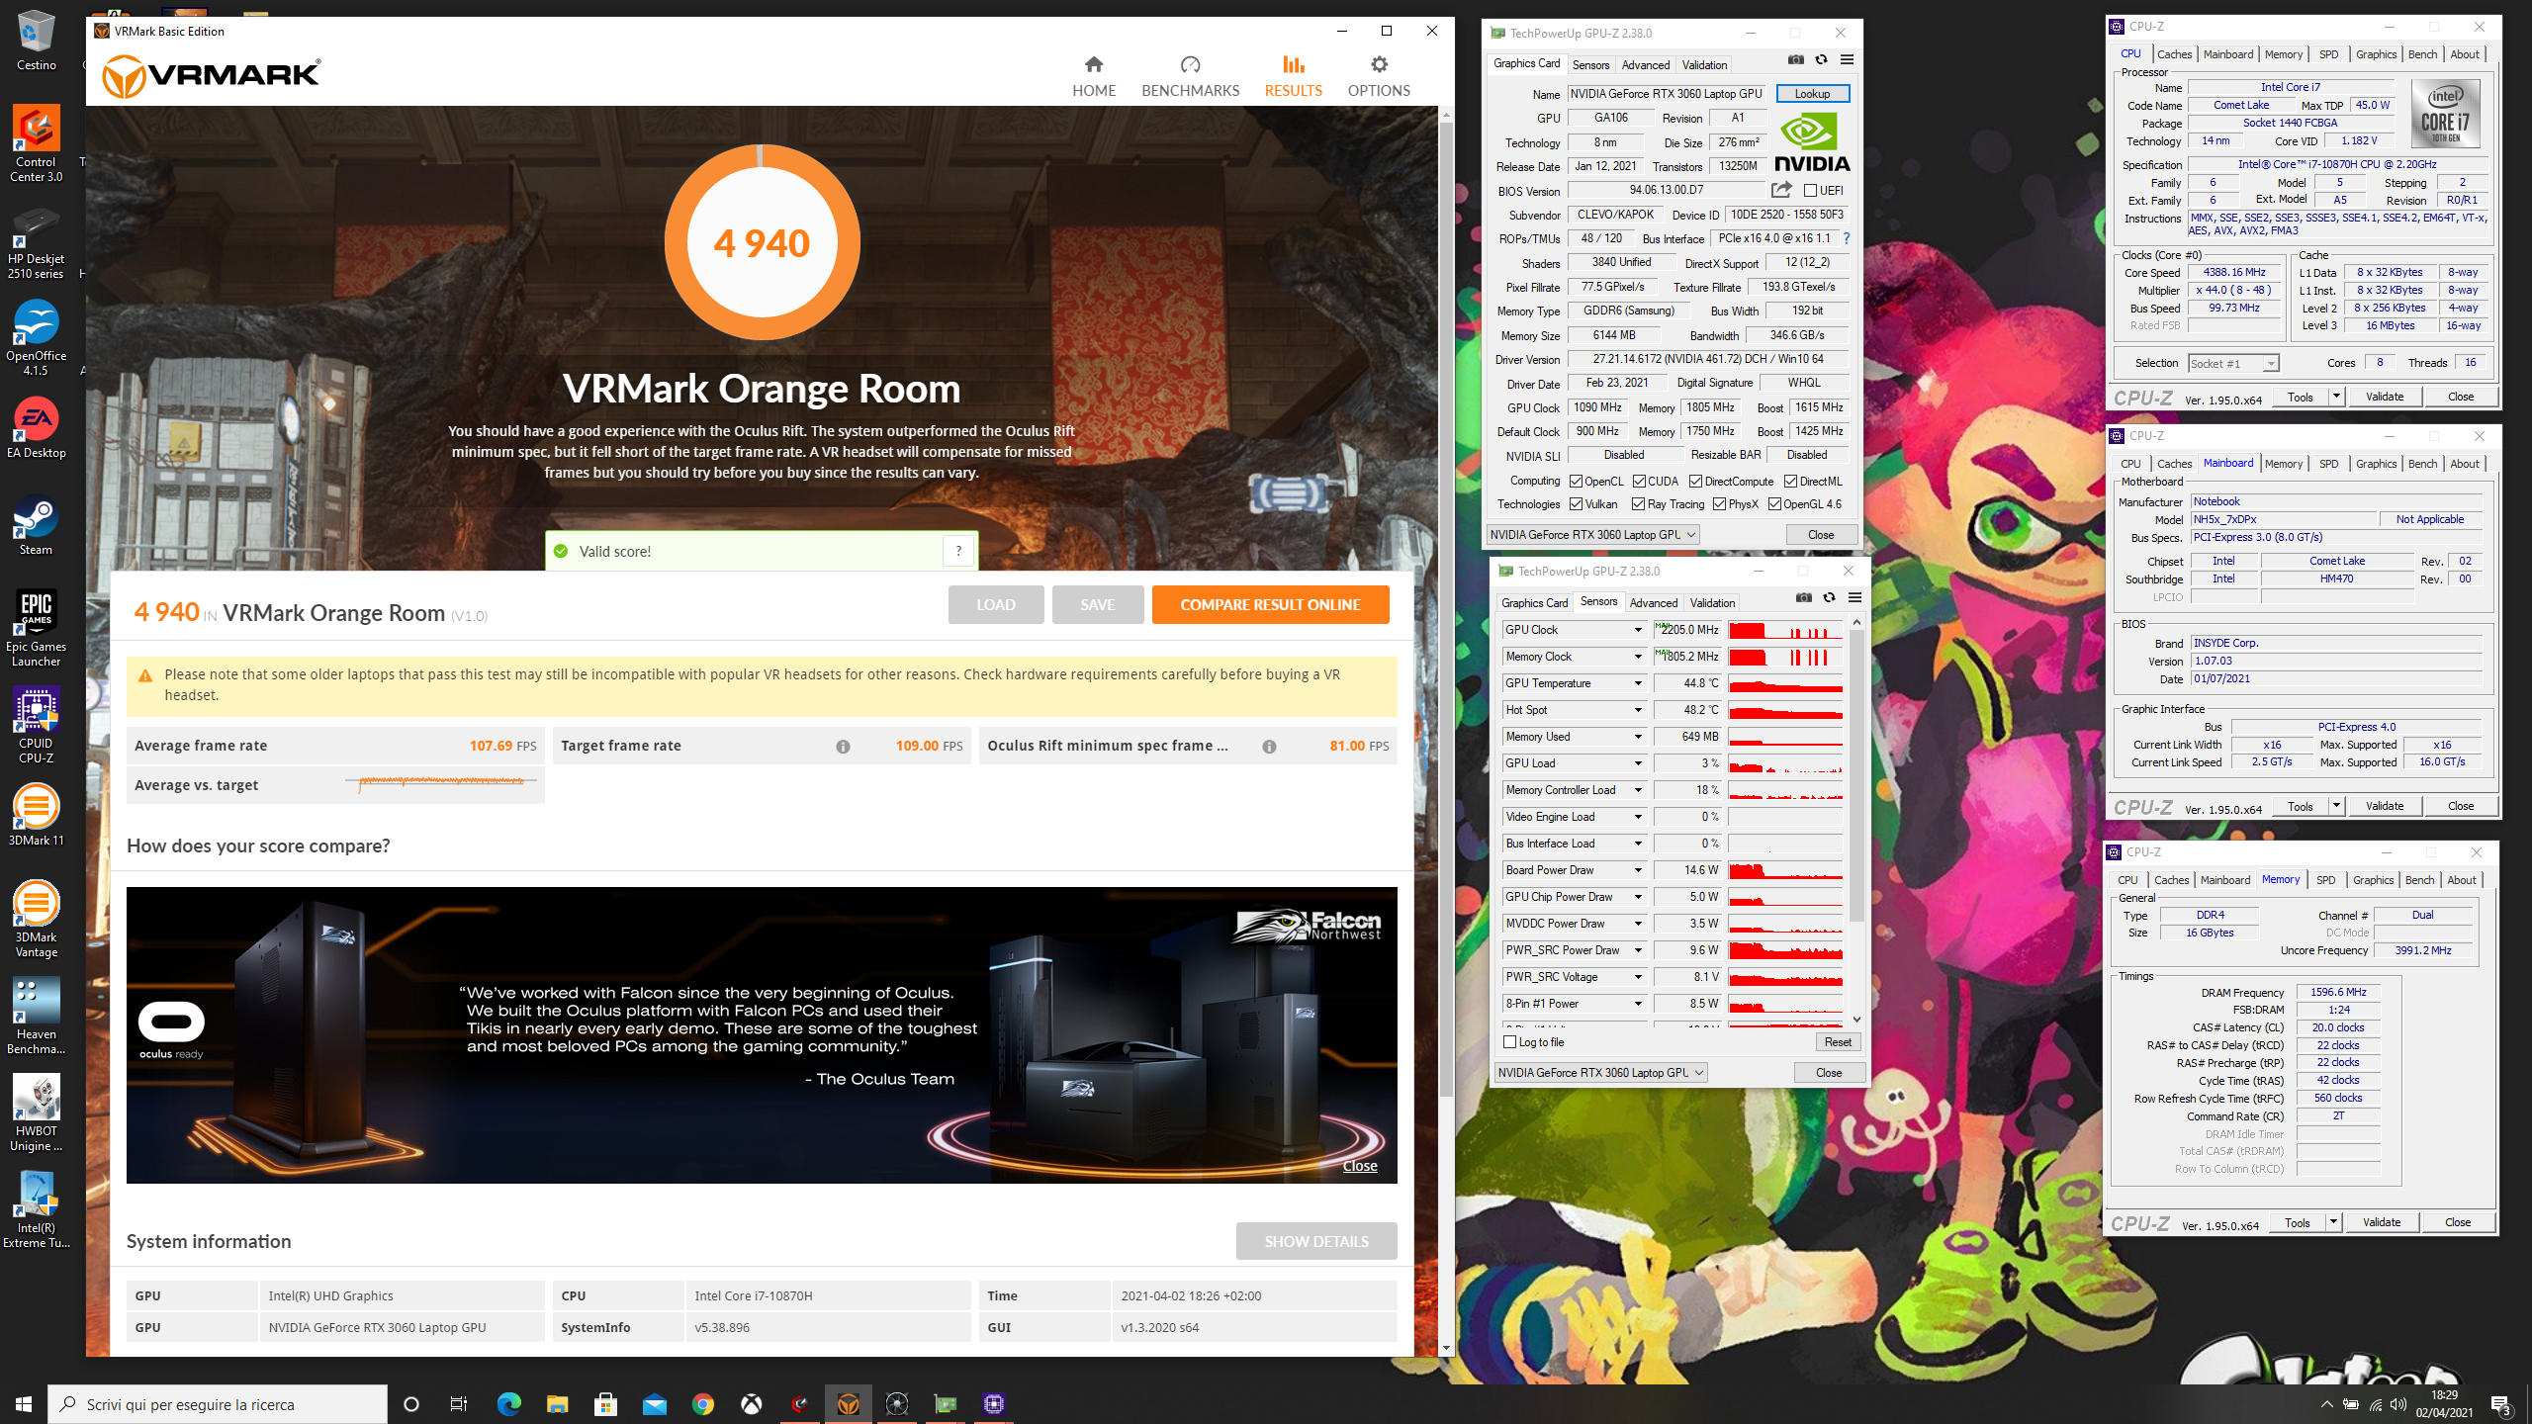
Task: Open VRMark OPTIONS gear tab
Action: [x=1379, y=76]
